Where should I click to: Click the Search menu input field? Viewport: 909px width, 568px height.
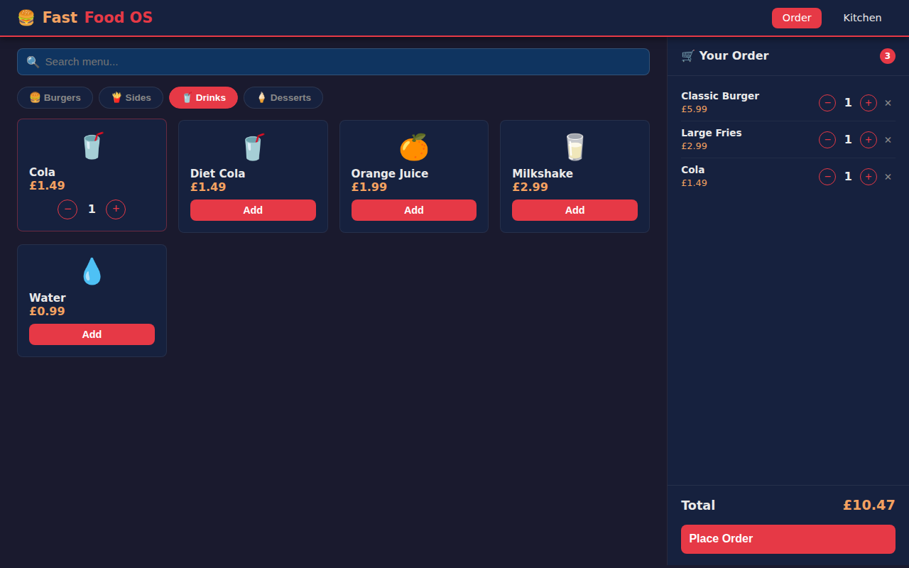click(x=333, y=62)
